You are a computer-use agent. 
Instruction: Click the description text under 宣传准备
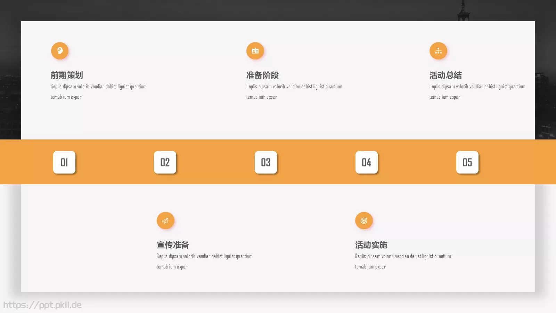205,261
